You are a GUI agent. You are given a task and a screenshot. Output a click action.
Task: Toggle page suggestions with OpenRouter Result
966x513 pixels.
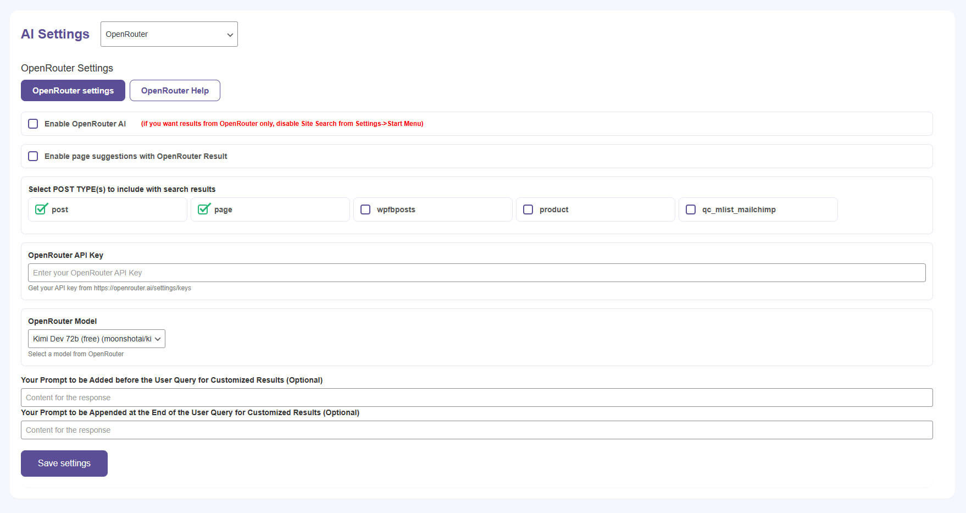pyautogui.click(x=34, y=156)
